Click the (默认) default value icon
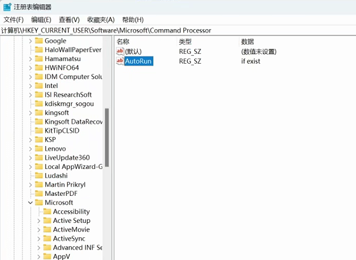Viewport: 356px width, 260px height. (x=120, y=51)
